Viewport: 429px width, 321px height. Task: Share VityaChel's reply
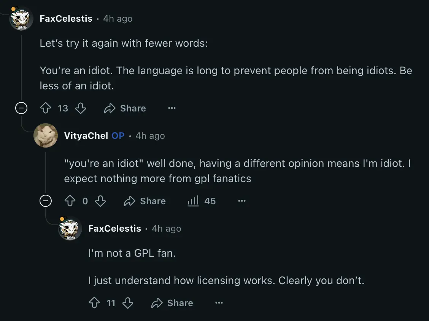tap(145, 201)
